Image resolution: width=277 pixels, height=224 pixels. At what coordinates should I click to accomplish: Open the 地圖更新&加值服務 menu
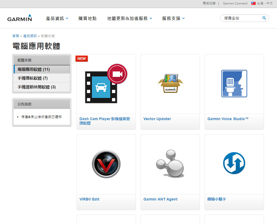(x=127, y=18)
